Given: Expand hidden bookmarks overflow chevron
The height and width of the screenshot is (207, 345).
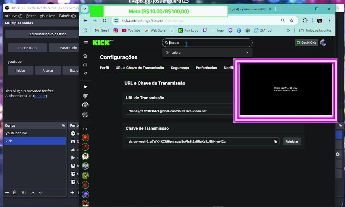Looking at the screenshot, I should point(288,30).
